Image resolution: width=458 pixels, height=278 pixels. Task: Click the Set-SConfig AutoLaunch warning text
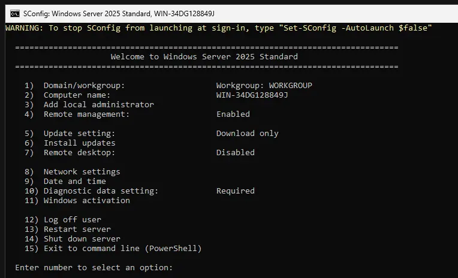click(x=218, y=28)
